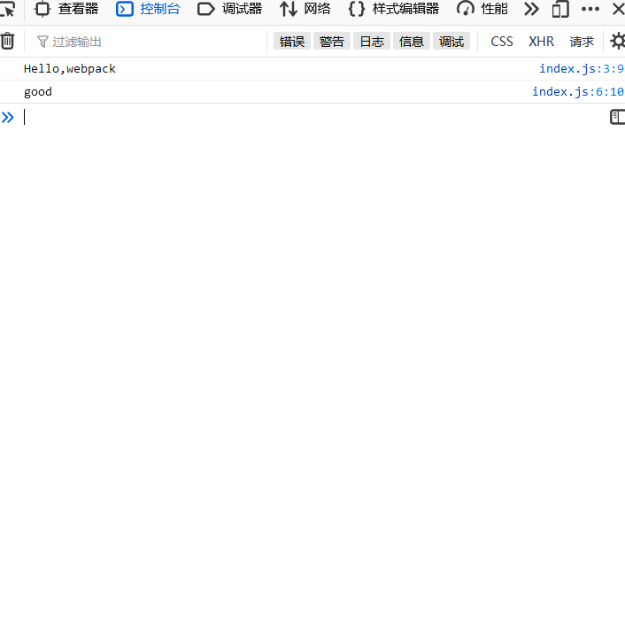Open the three-dot devtools menu

click(x=590, y=9)
